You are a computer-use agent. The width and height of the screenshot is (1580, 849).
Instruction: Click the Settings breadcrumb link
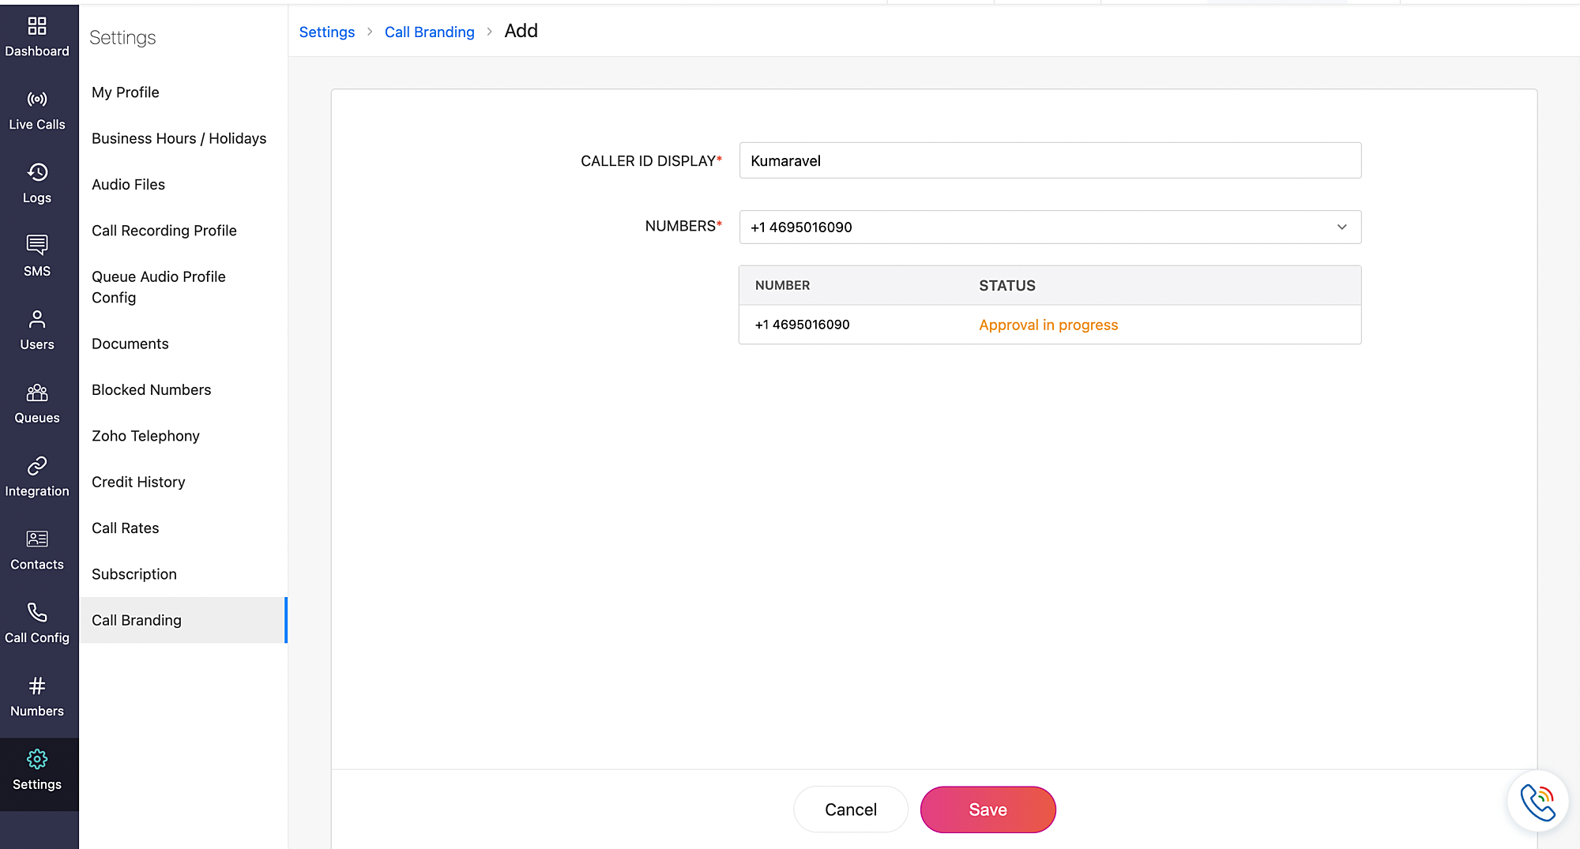[326, 32]
